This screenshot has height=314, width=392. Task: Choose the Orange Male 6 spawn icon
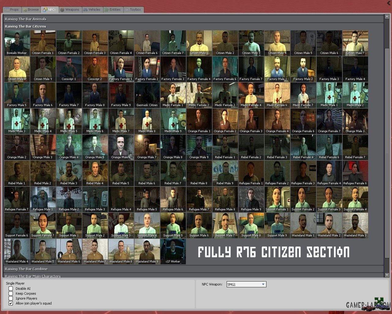click(121, 147)
